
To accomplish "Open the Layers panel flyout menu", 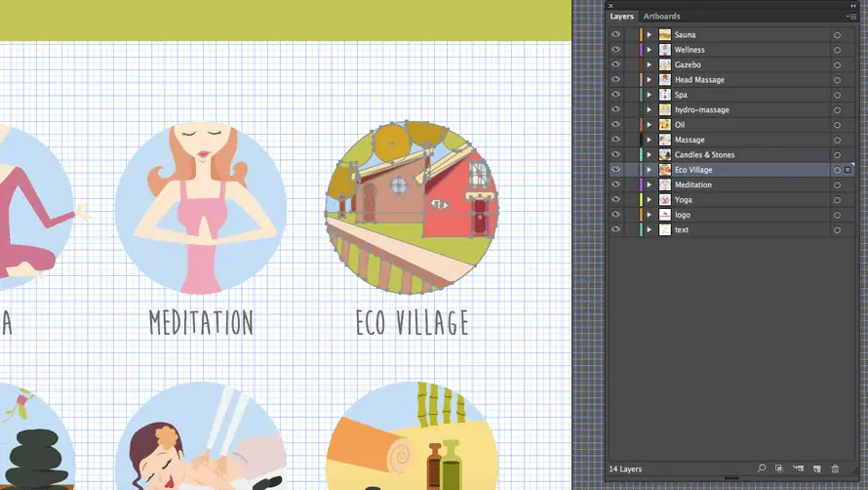I will coord(852,17).
